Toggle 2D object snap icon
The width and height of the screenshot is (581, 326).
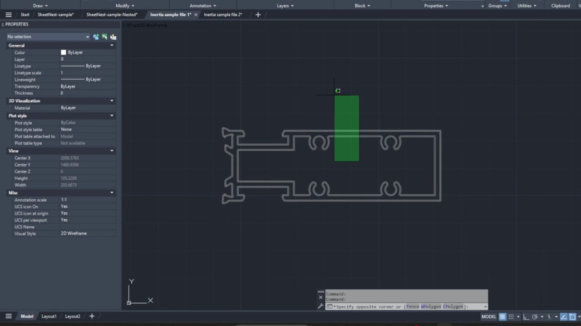(572, 316)
